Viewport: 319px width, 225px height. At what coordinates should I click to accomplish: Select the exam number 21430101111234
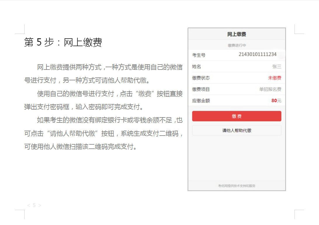coord(257,54)
